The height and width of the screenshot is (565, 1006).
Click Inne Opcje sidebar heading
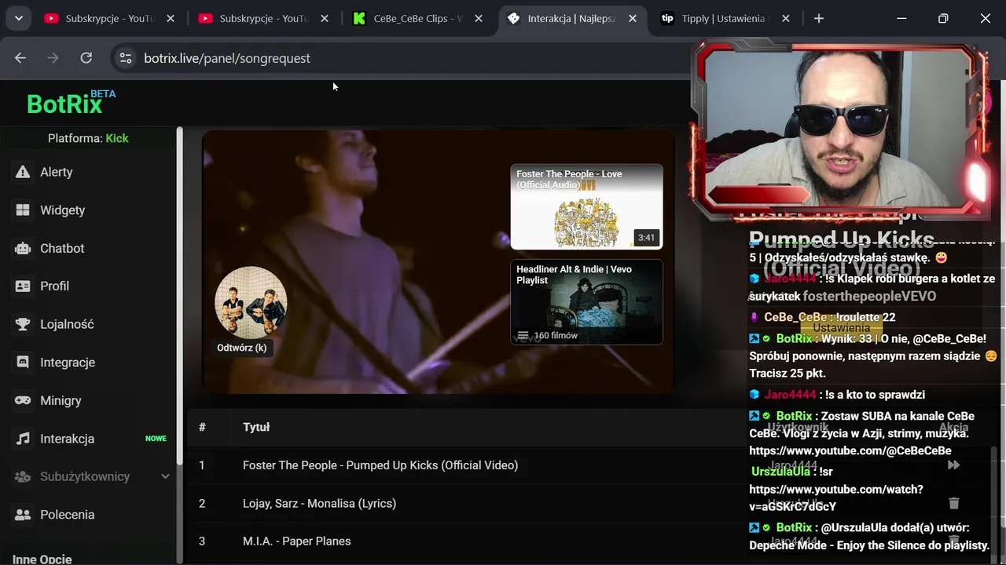point(42,559)
